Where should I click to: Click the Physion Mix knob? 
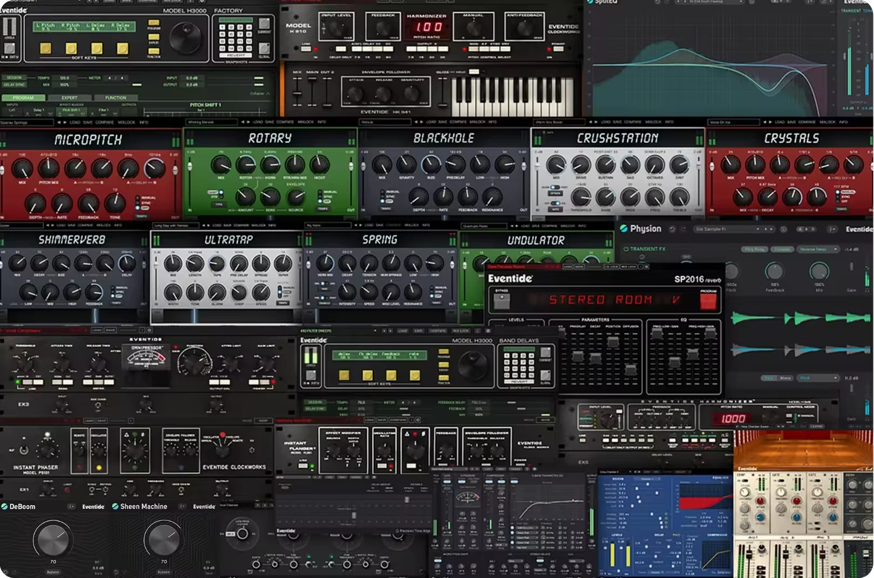pos(819,271)
